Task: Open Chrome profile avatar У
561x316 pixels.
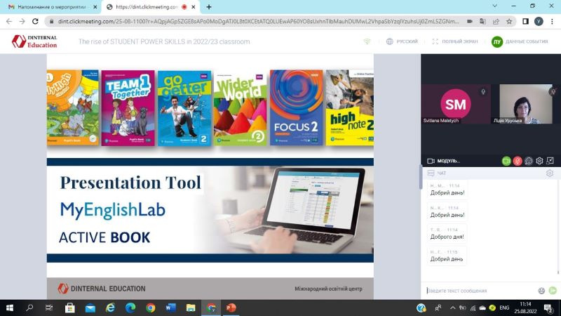Action: pyautogui.click(x=539, y=22)
